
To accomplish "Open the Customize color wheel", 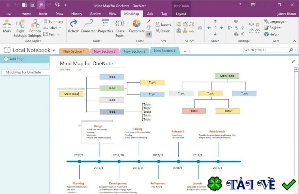I will pyautogui.click(x=136, y=26).
